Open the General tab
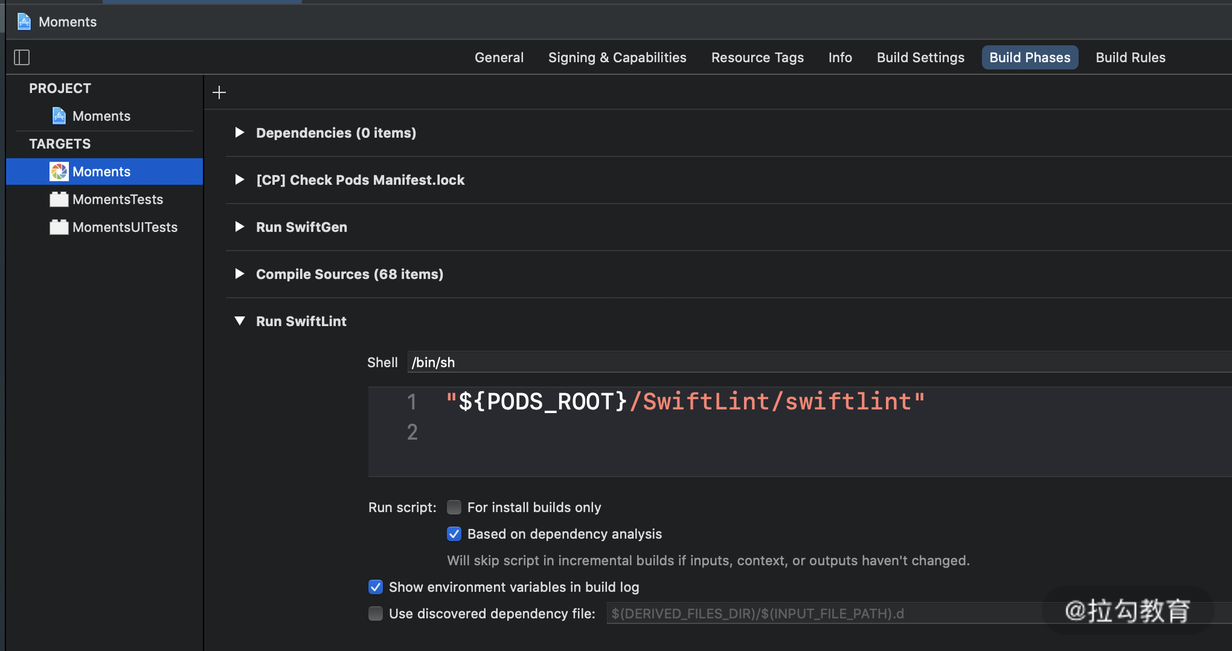1232x651 pixels. pos(499,57)
